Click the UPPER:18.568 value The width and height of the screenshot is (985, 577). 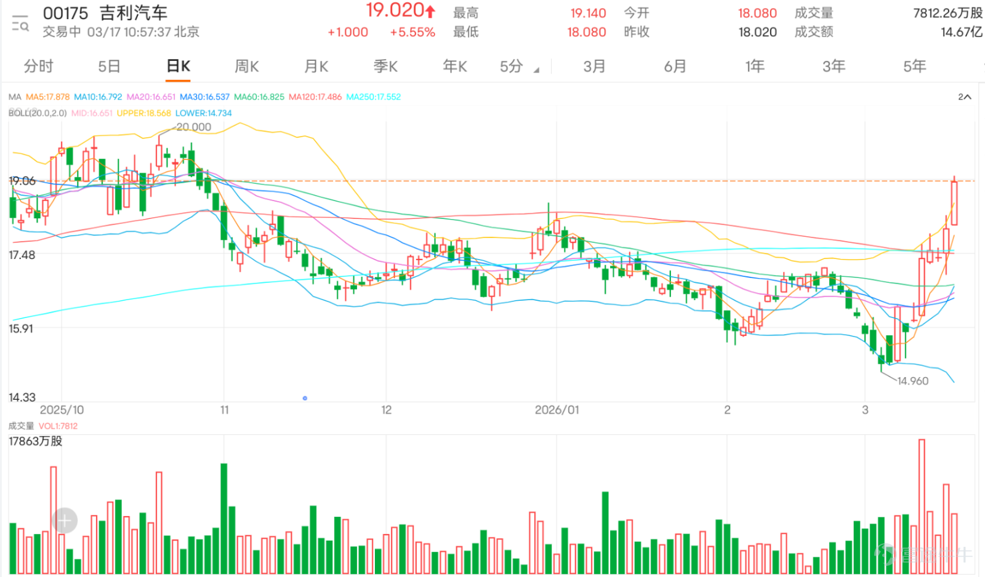click(144, 113)
